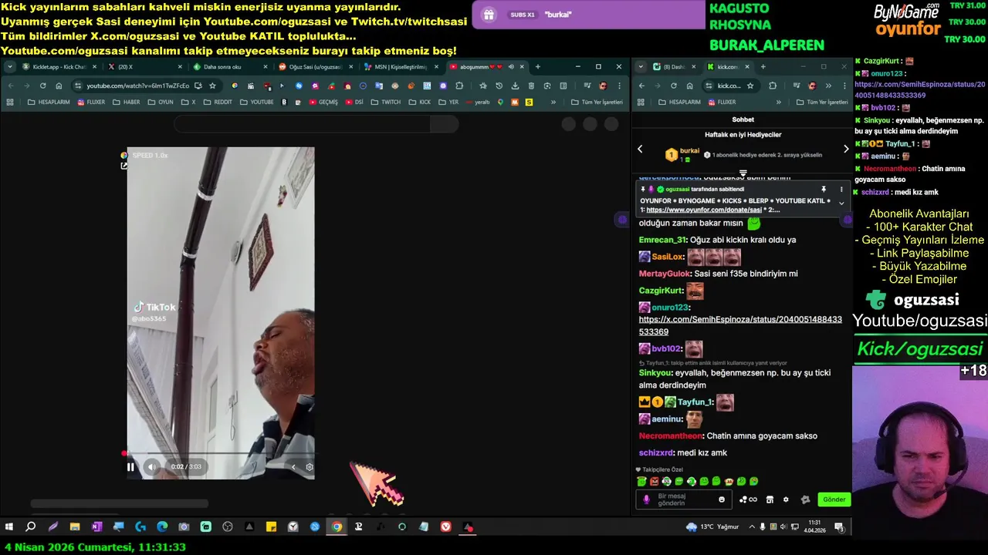
Task: Open the HABER bookmark folder
Action: click(127, 102)
